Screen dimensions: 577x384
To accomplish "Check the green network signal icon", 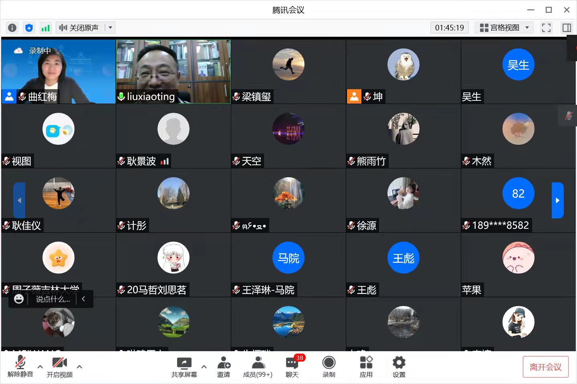I will click(x=46, y=28).
